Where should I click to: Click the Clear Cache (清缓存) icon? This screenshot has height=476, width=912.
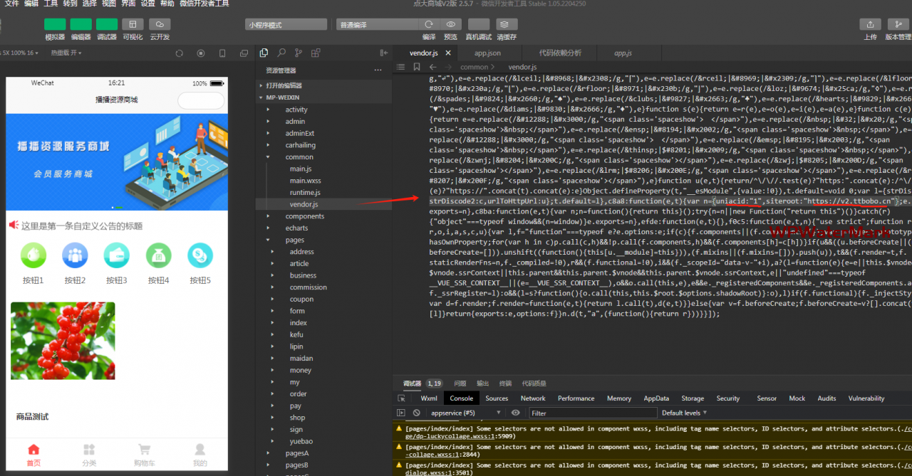click(507, 24)
